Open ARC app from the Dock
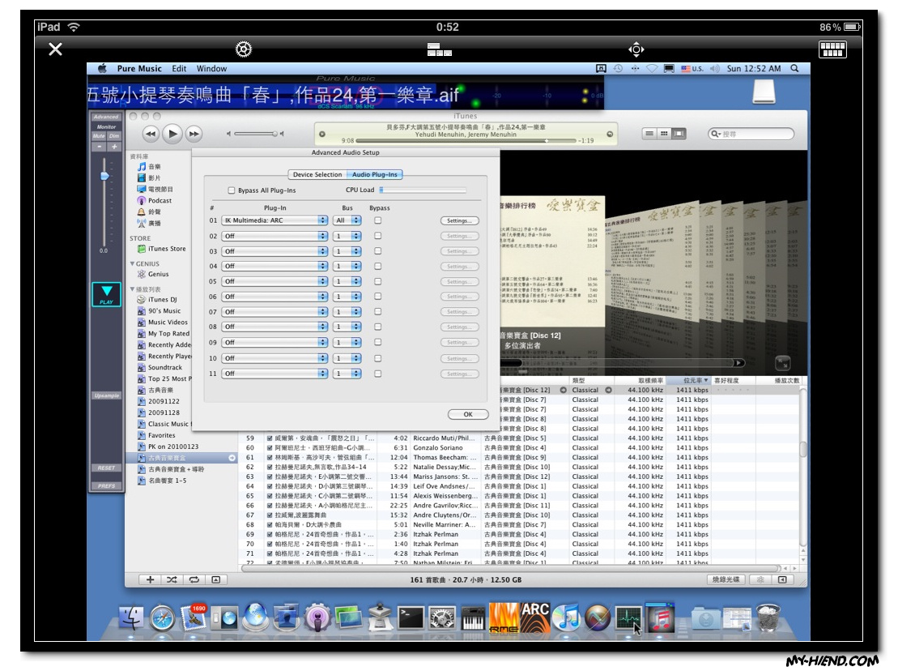 535,618
